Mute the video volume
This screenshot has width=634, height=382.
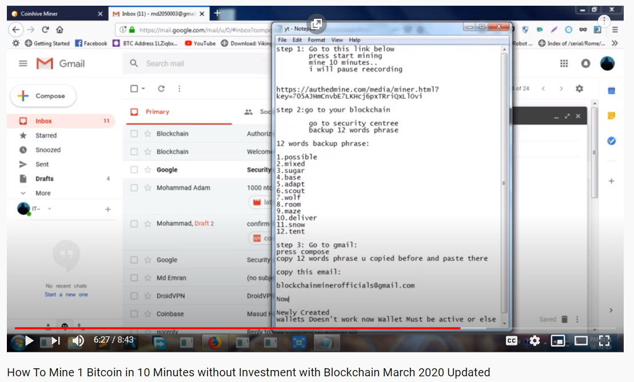77,341
